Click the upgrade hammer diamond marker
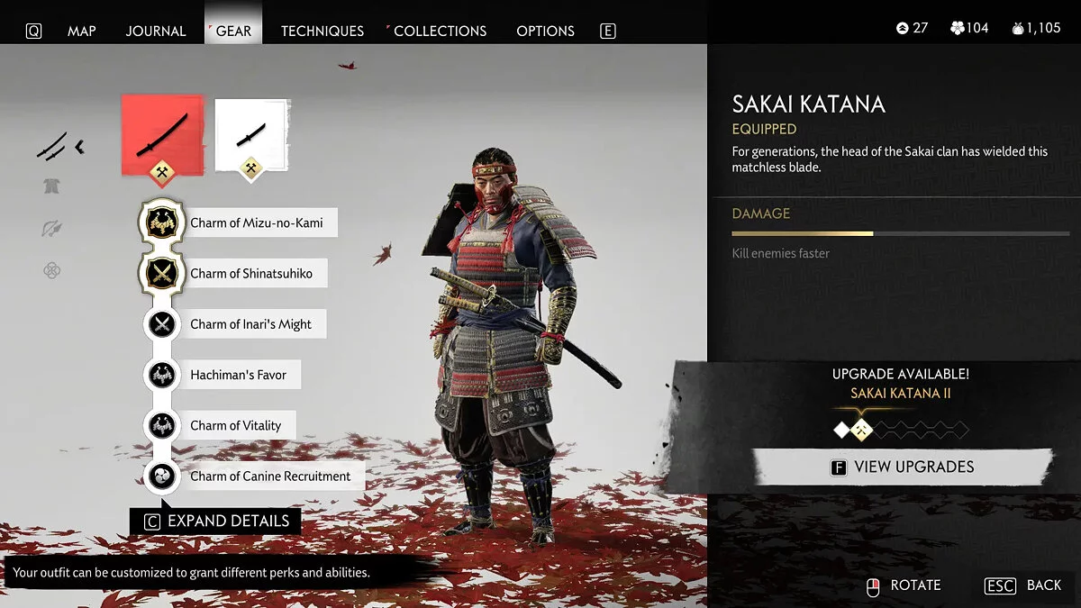 tap(862, 431)
